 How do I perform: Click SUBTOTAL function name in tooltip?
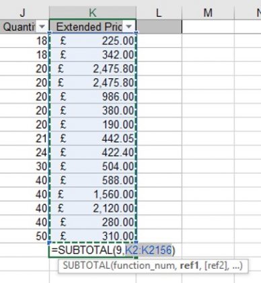tap(86, 265)
